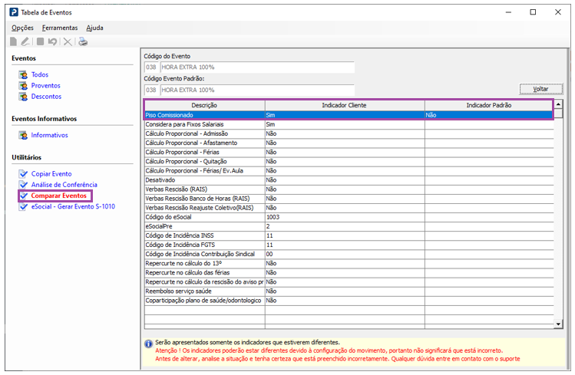The height and width of the screenshot is (375, 575).
Task: Click the checkmark icon beside eSocial - Gerar Evento
Action: [x=24, y=206]
